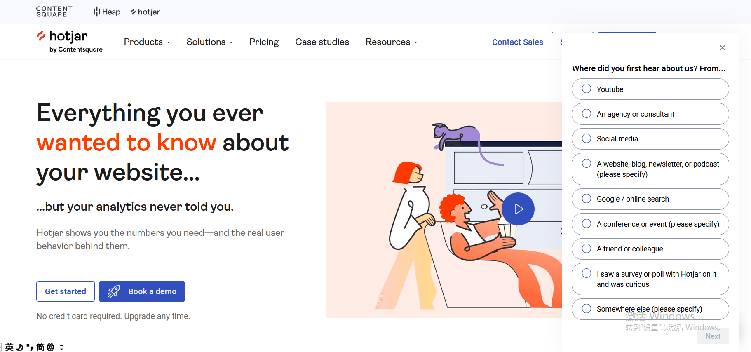Open the hotjar link in top bar
751x352 pixels.
146,12
